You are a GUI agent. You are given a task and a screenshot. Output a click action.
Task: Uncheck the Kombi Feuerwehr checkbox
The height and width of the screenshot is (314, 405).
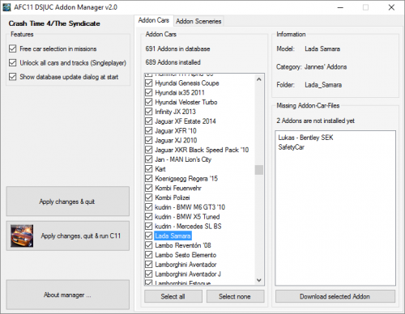pyautogui.click(x=149, y=188)
